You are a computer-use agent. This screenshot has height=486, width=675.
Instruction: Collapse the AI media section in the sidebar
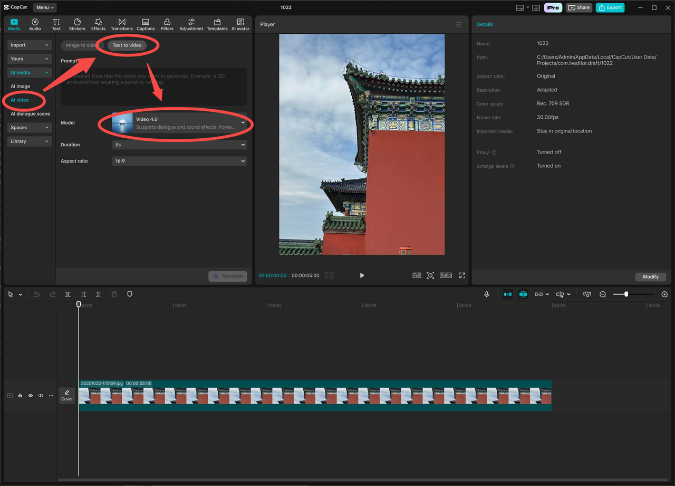(x=29, y=72)
